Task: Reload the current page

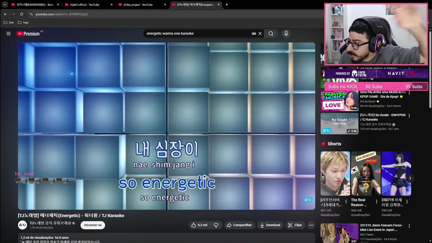Action: click(x=22, y=14)
